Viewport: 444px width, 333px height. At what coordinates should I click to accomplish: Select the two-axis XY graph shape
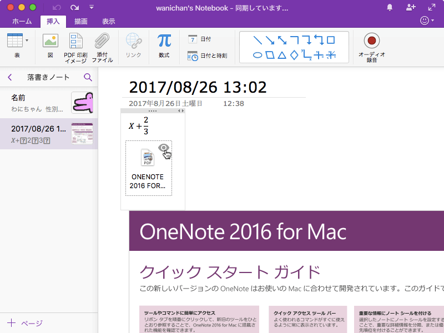tap(307, 54)
